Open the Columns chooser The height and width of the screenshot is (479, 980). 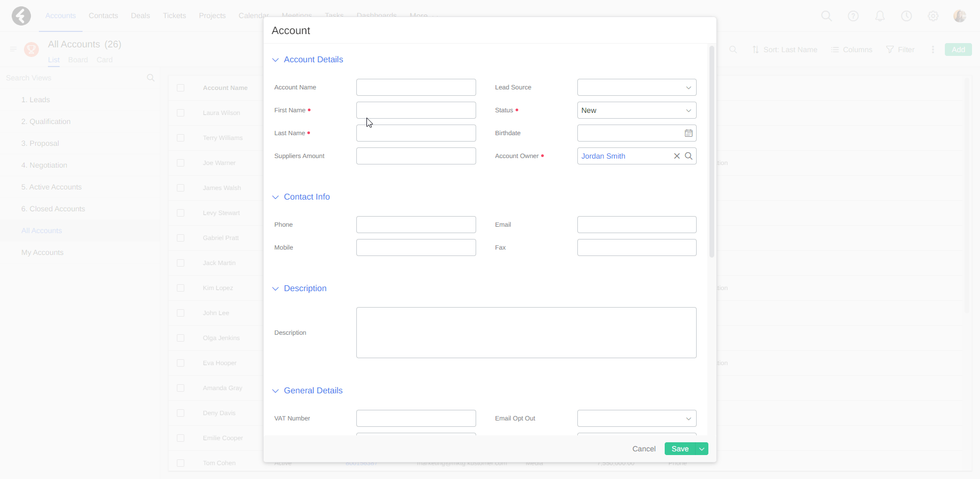pyautogui.click(x=852, y=49)
